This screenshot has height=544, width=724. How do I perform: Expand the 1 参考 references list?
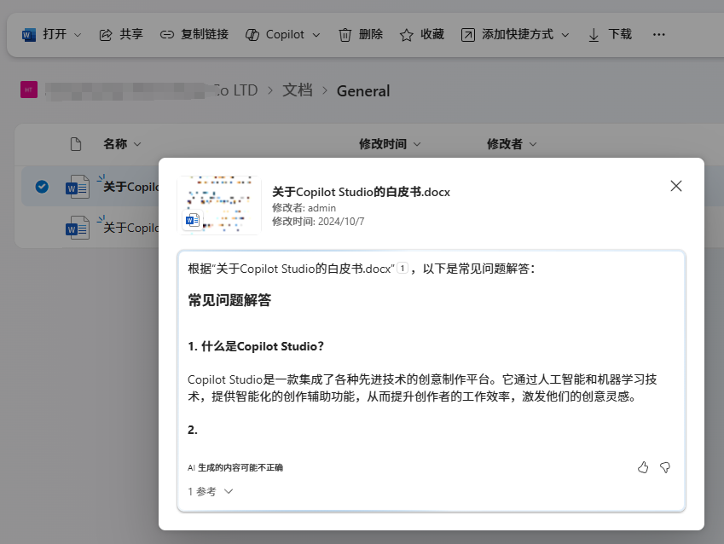click(x=210, y=491)
